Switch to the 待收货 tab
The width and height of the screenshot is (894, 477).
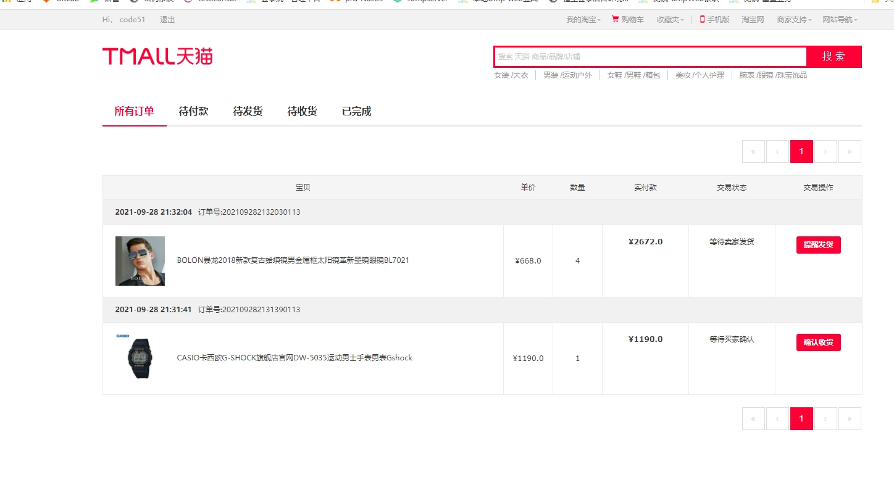[302, 112]
